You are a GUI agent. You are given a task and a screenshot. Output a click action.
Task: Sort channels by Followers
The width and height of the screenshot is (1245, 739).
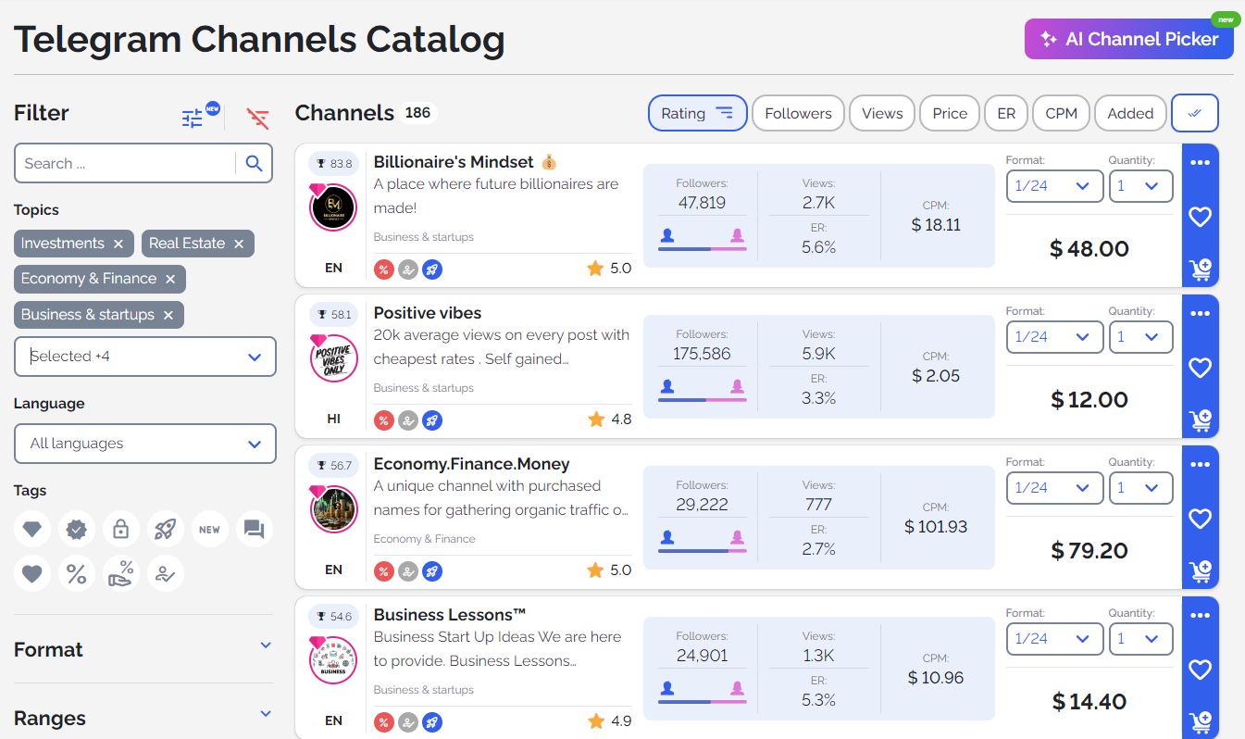pyautogui.click(x=798, y=112)
